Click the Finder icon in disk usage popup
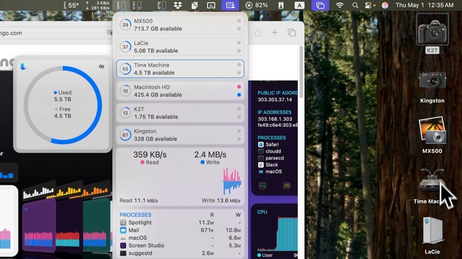 tap(24, 66)
